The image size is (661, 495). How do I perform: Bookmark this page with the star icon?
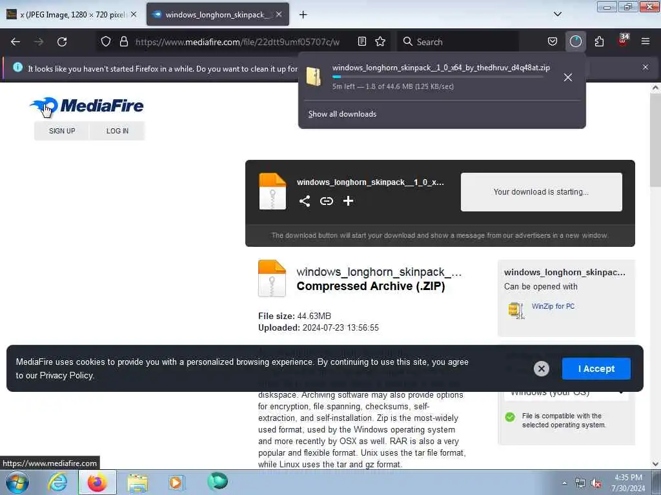point(380,41)
